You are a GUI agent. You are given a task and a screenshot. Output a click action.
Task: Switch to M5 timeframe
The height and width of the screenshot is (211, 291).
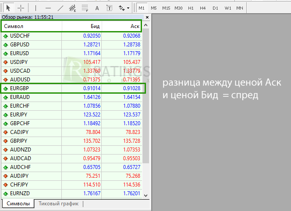click(154, 8)
